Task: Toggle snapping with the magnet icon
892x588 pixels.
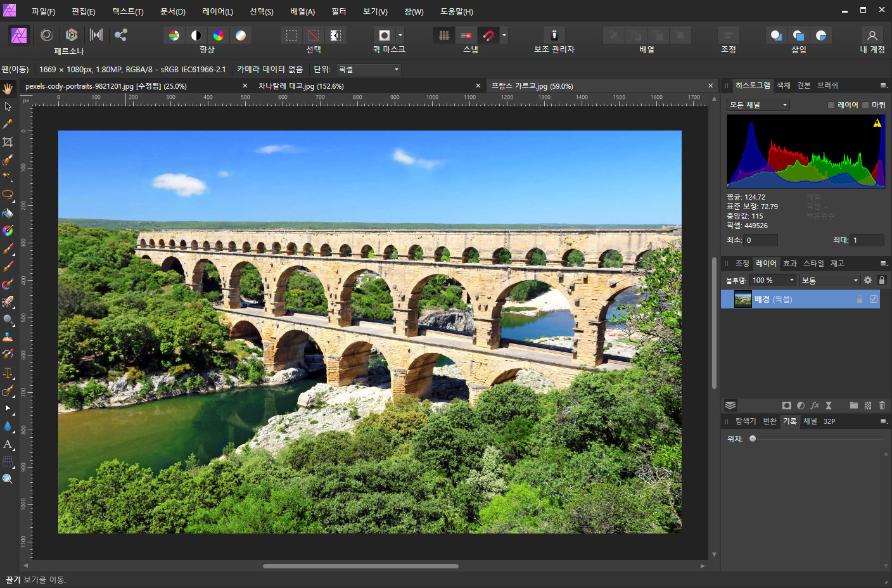Action: pos(488,35)
